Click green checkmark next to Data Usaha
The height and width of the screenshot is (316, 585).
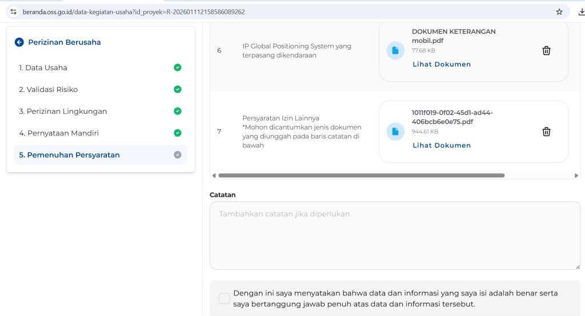point(178,67)
